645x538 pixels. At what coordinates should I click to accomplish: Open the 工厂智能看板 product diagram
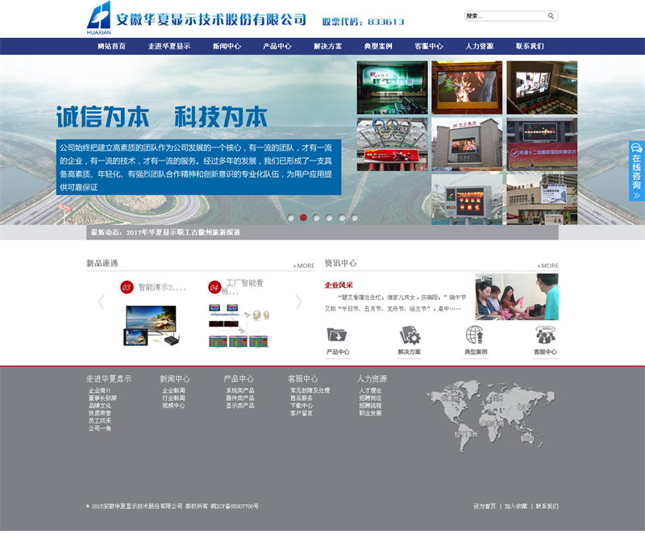point(239,325)
